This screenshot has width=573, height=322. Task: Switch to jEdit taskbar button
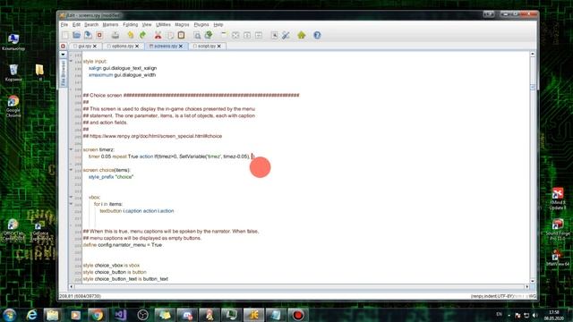click(253, 315)
